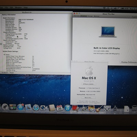Click the Wi-Fi status icon in menu bar
Screen dimensions: 137x137
click(104, 8)
